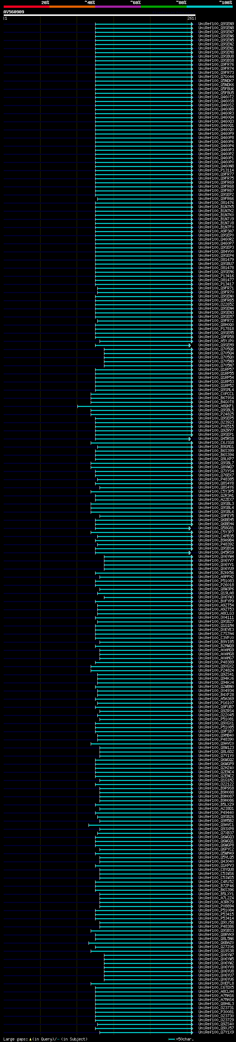
Task: Select label UniRef100_Q45RS9
Action: pos(216,553)
